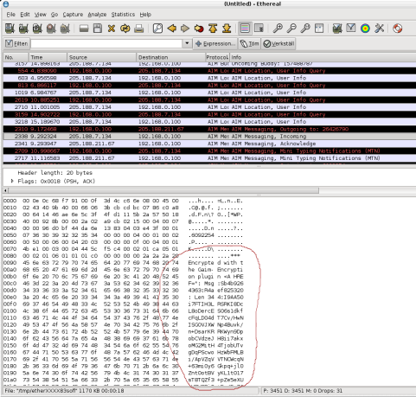Reload the capture file icon

pyautogui.click(x=125, y=29)
